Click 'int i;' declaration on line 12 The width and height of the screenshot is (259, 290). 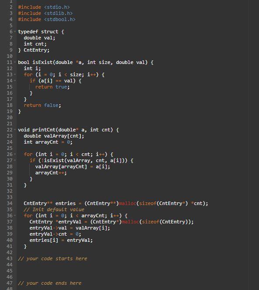pos(32,68)
